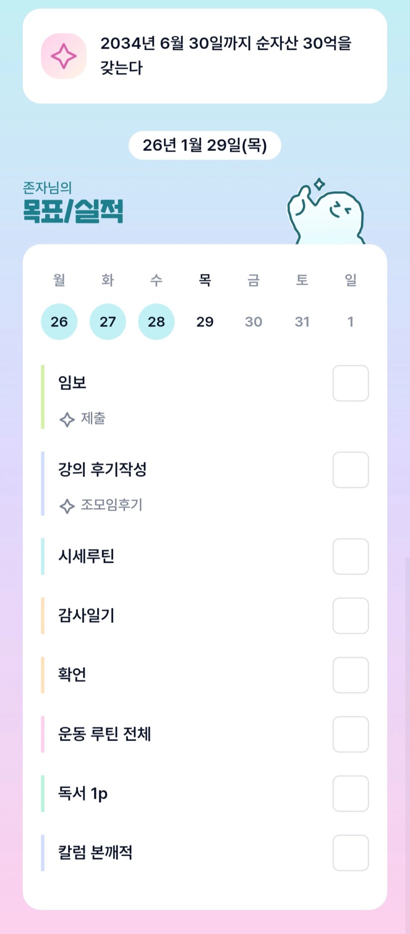Screen dimensions: 410x934
Task: Select Friday the 30th
Action: 253,322
